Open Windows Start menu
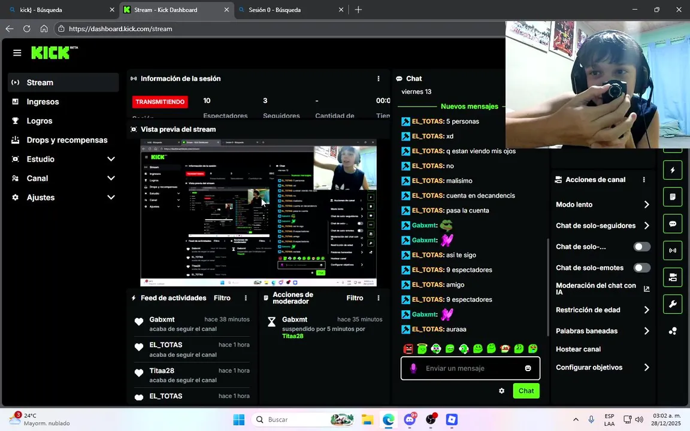Image resolution: width=690 pixels, height=431 pixels. [x=239, y=420]
